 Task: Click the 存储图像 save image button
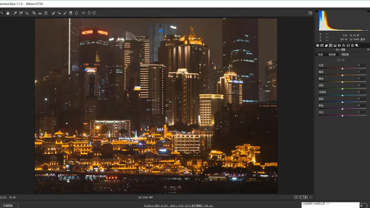[10, 206]
